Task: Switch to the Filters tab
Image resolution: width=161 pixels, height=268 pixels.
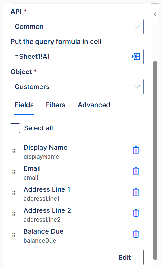Action: 55,105
